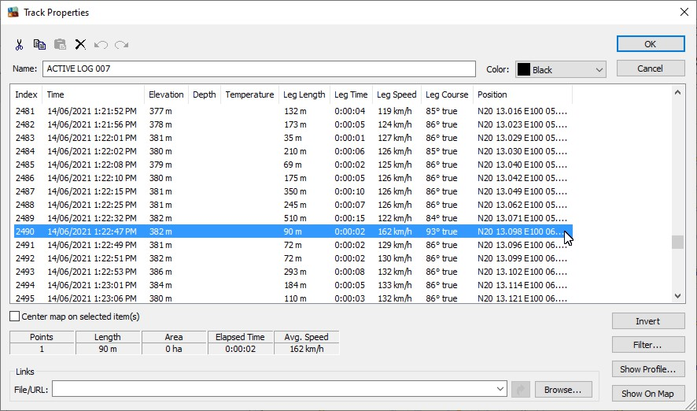697x411 pixels.
Task: Click the Undo arrow icon
Action: (101, 45)
